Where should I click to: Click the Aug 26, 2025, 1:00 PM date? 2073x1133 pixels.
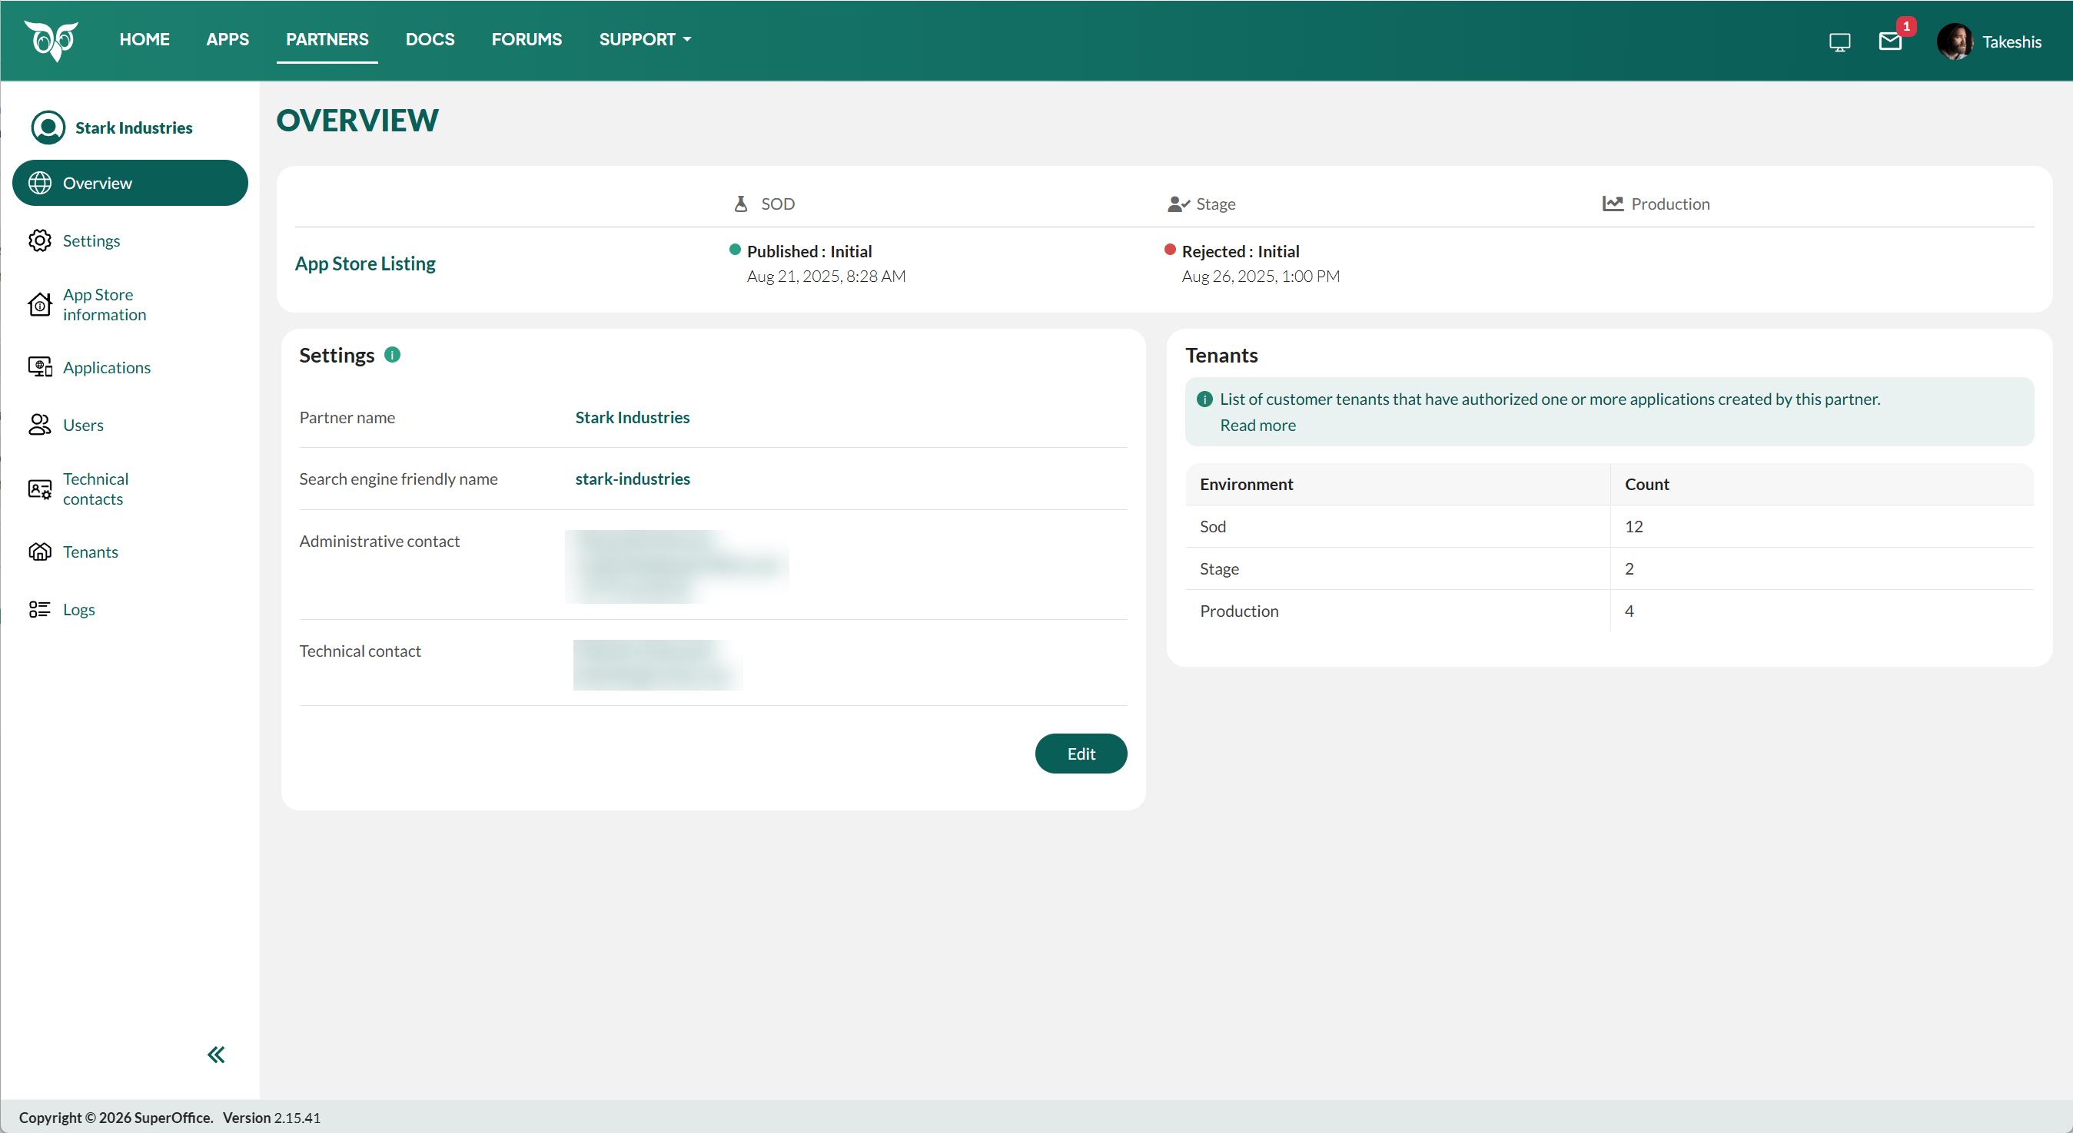[1261, 276]
